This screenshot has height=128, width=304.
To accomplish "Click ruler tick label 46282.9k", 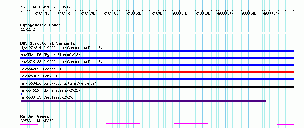I will [133, 14].
